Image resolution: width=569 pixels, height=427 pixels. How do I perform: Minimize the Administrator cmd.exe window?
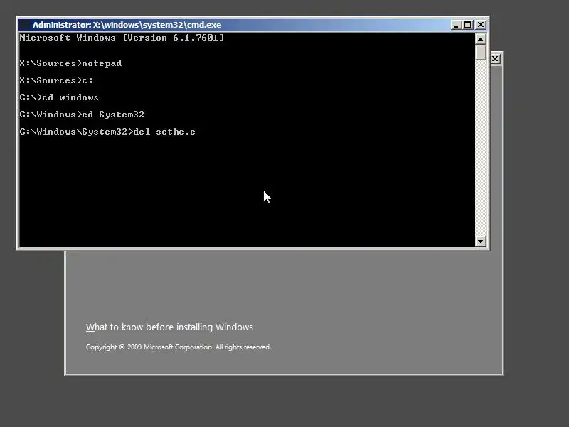[x=456, y=25]
